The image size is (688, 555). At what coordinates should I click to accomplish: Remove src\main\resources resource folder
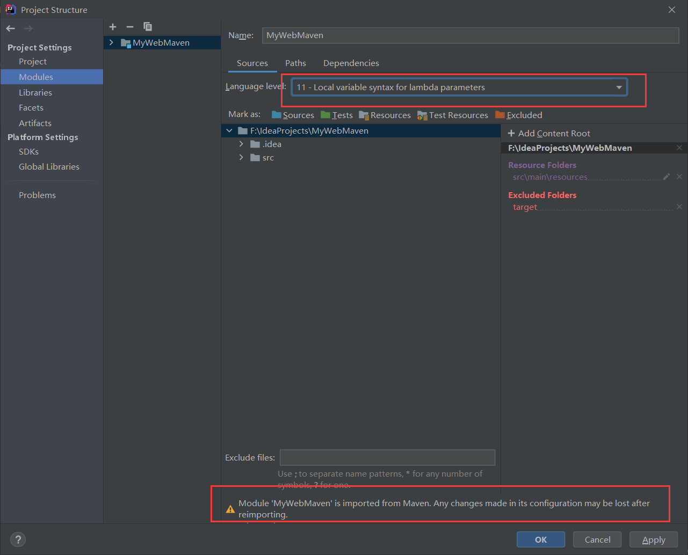click(679, 177)
